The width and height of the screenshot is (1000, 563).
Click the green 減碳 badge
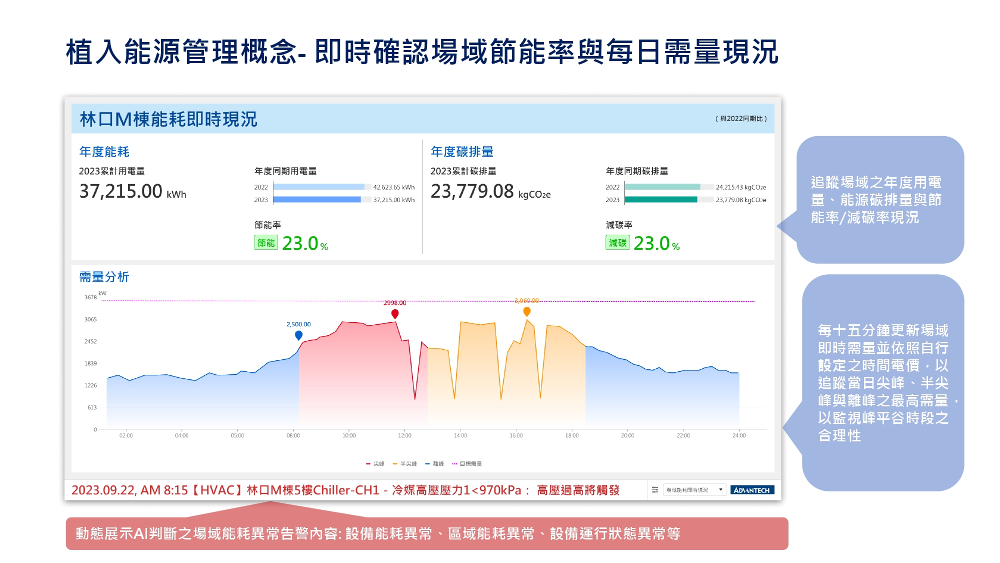pos(617,243)
